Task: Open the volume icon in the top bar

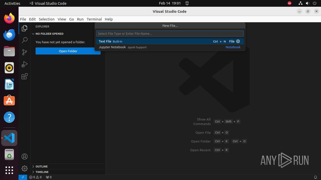Action: [x=308, y=3]
